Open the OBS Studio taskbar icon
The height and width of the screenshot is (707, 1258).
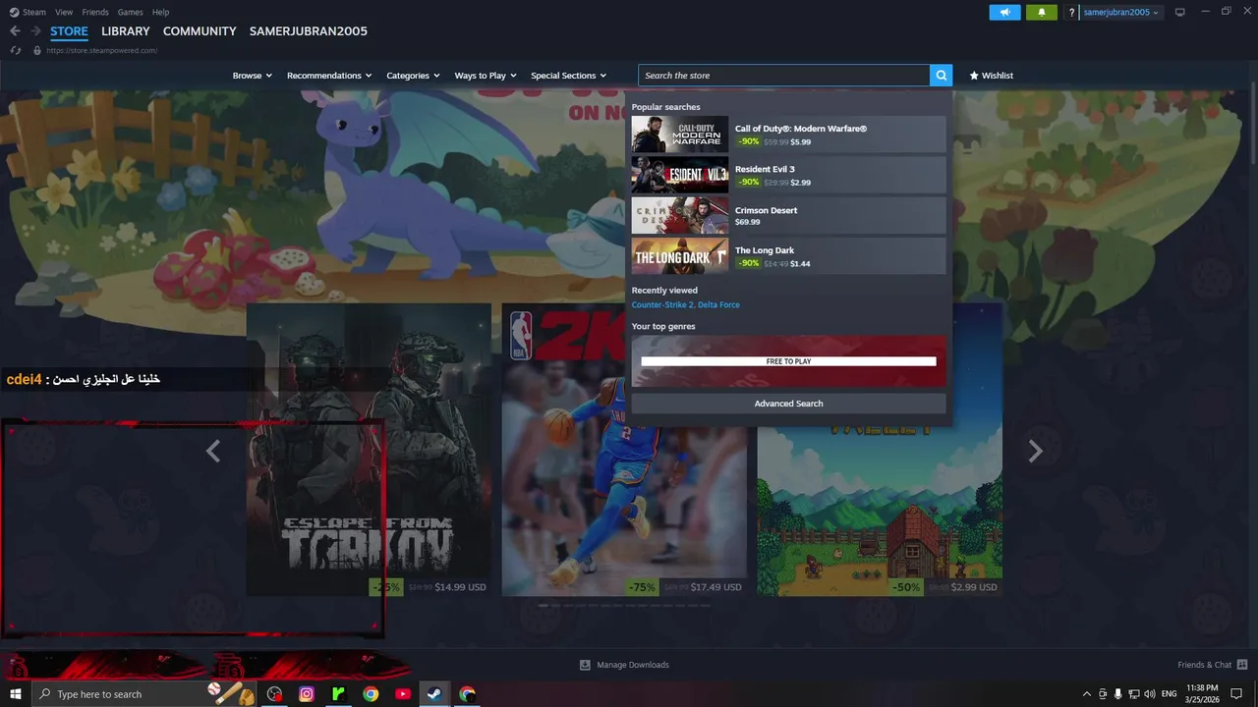point(274,694)
